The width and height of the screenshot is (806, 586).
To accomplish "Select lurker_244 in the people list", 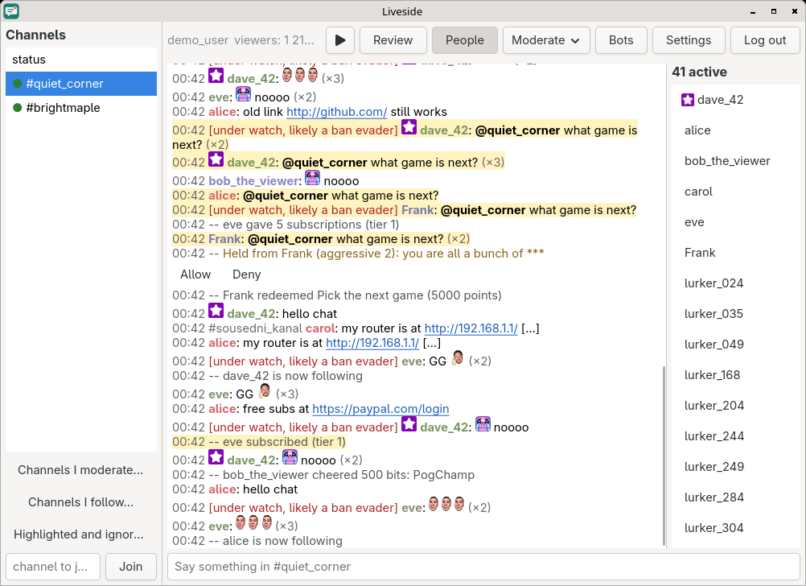I will point(735,436).
